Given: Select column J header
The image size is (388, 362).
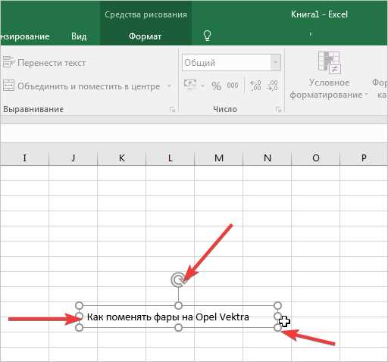Looking at the screenshot, I should pyautogui.click(x=73, y=158).
